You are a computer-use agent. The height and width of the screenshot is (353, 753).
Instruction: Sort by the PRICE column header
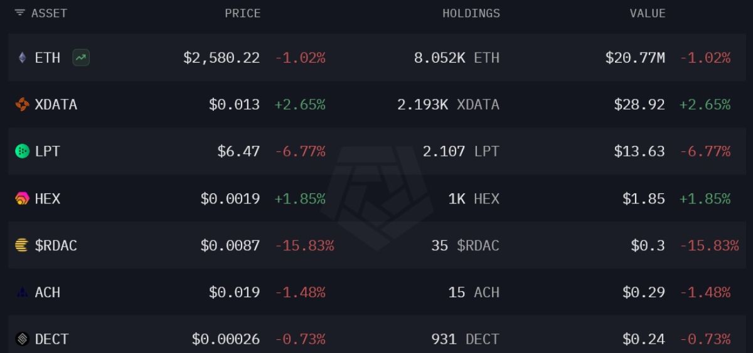(x=243, y=13)
